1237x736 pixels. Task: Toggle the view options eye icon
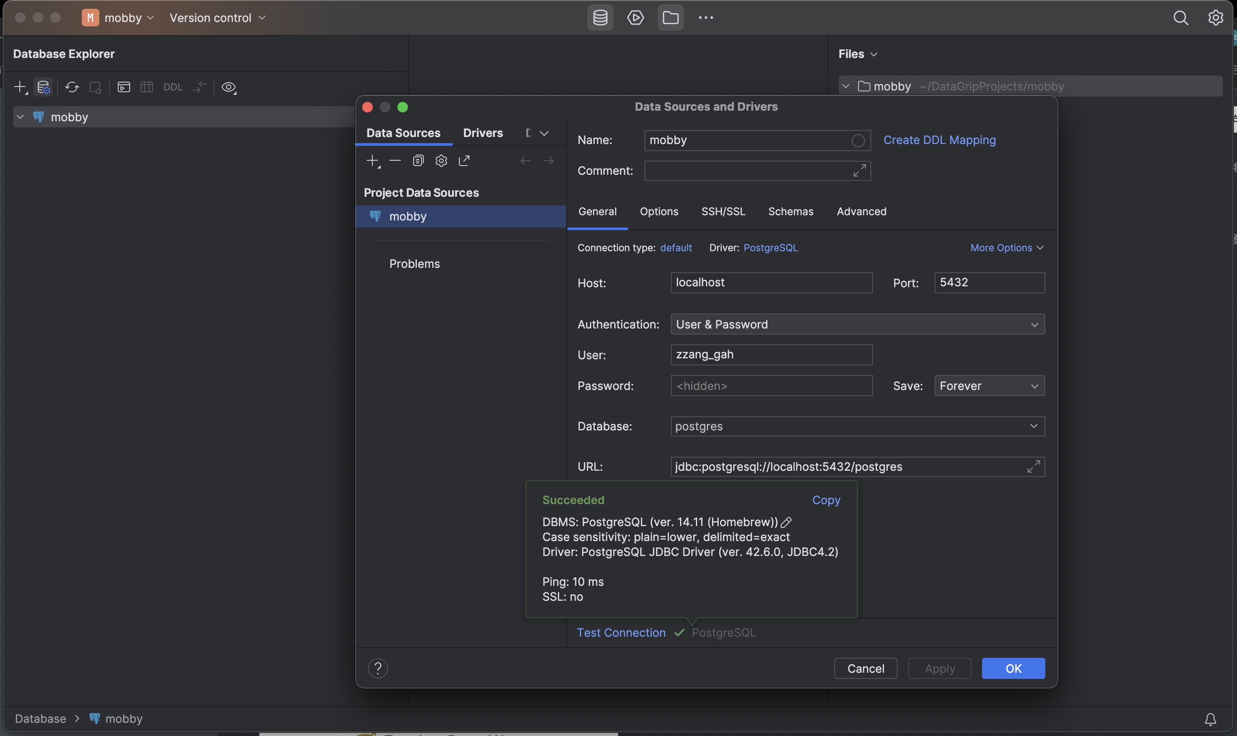tap(228, 87)
